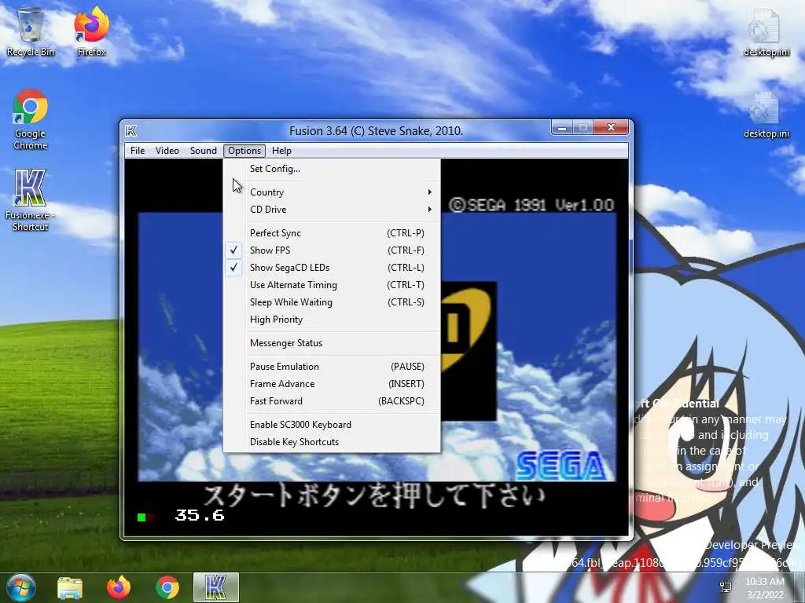Click the 35.6 FPS counter

pos(200,515)
